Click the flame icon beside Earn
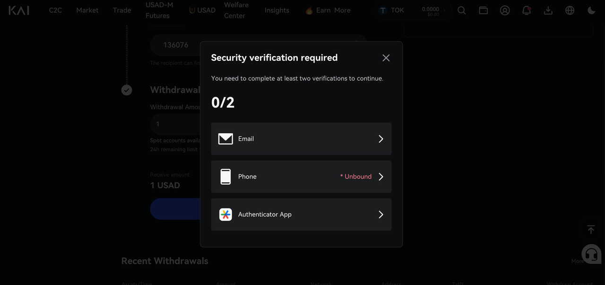 [309, 10]
